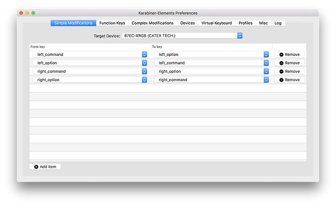Switch to the Misc tab
Screen dimensions: 336x206
pyautogui.click(x=263, y=23)
